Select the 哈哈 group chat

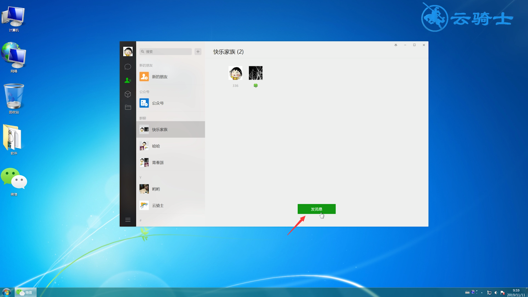170,146
